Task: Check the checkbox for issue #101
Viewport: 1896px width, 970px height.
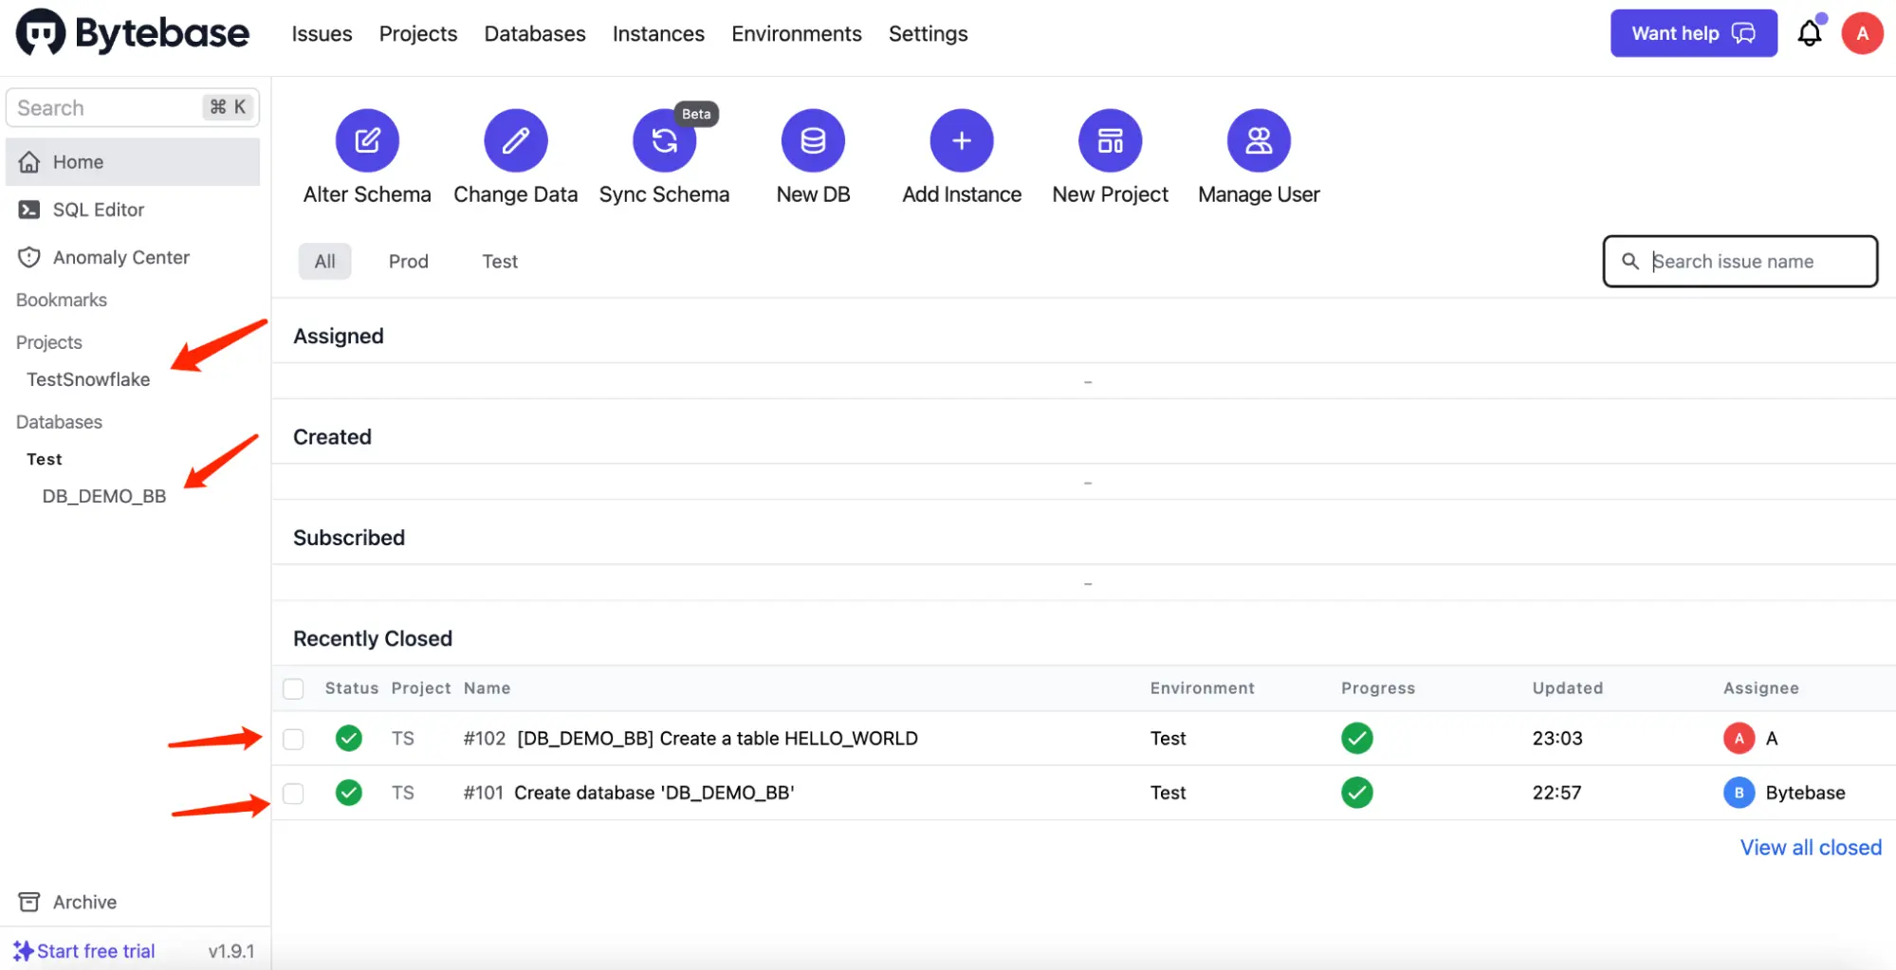Action: pos(293,793)
